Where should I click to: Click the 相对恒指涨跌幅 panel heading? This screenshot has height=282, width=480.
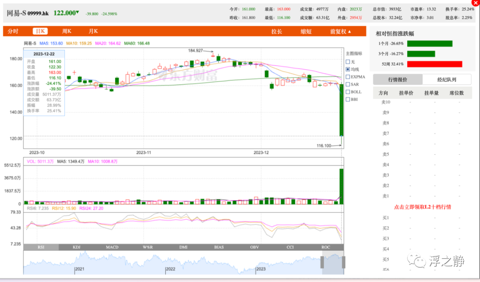395,34
